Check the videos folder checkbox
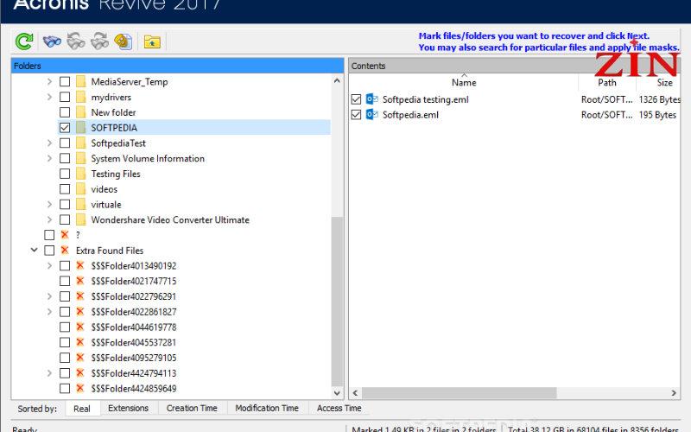This screenshot has height=432, width=691. coord(65,189)
